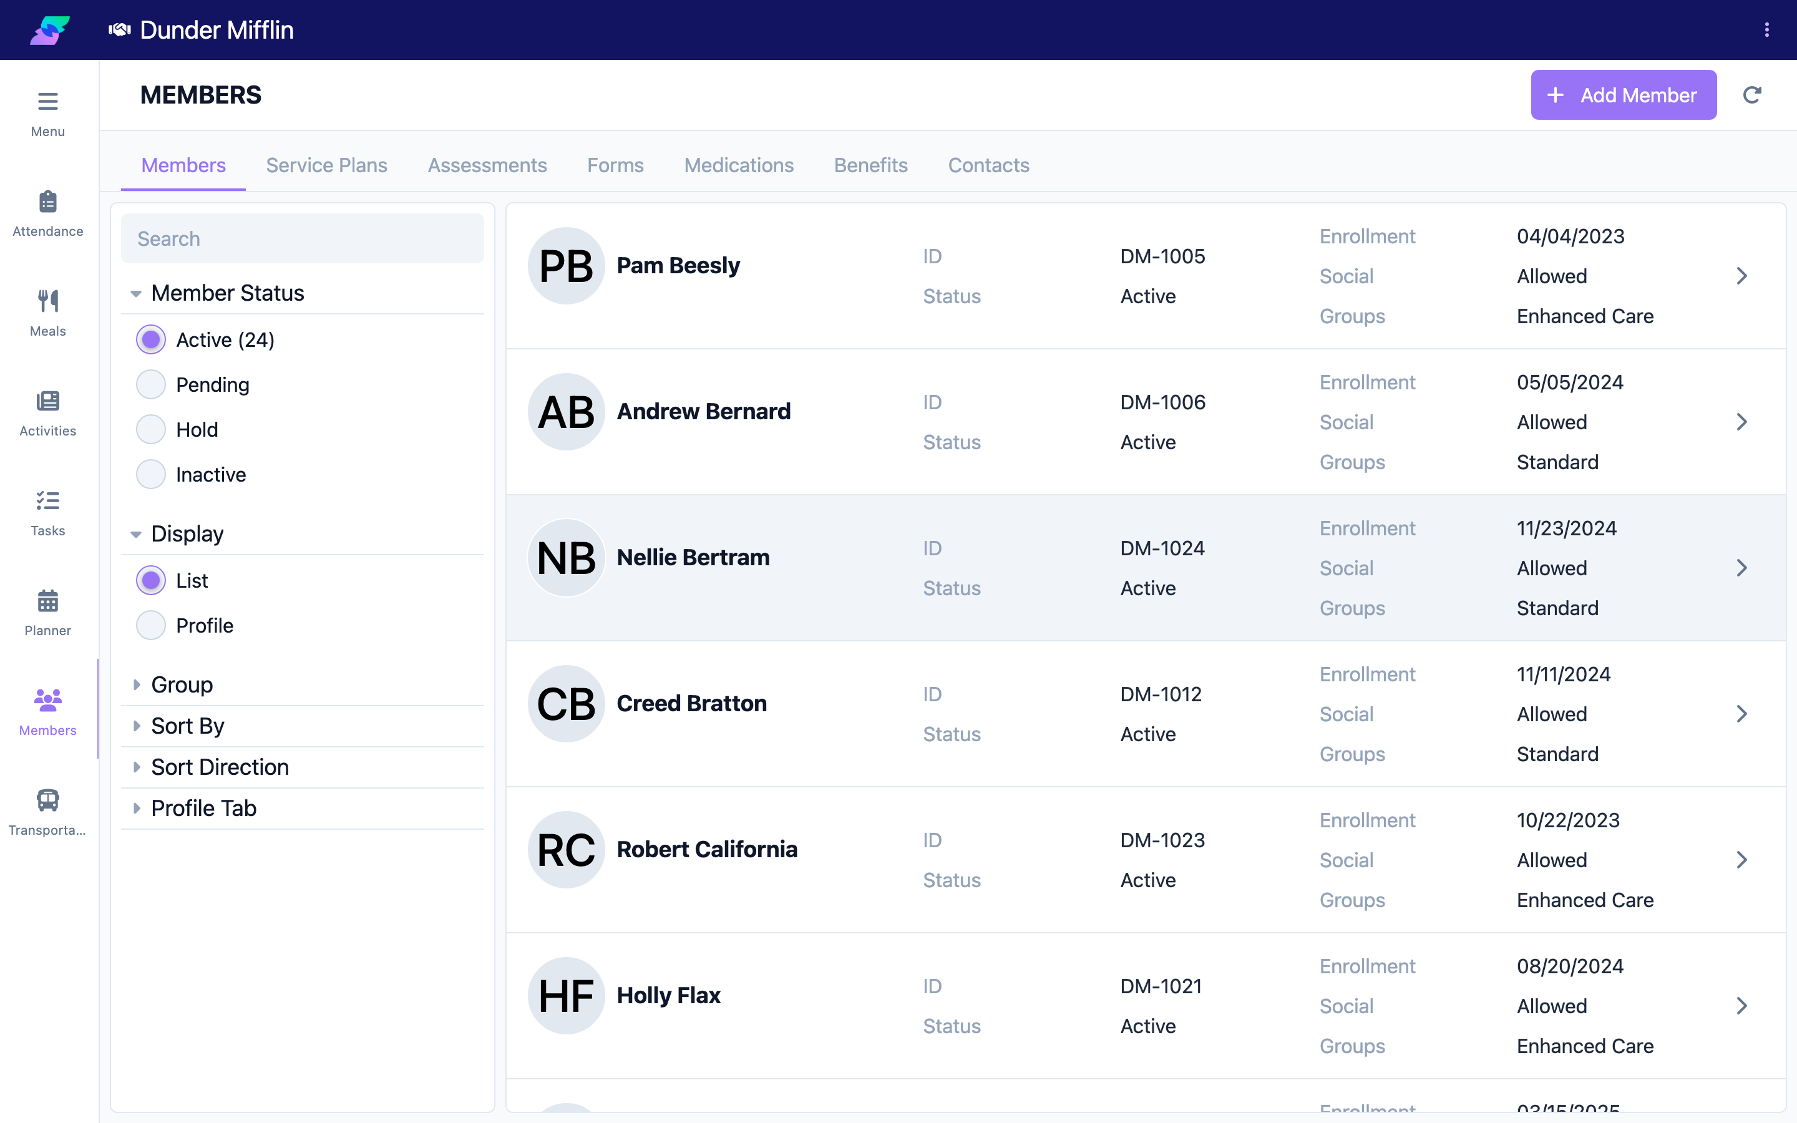Click the PB avatar thumbnail
The image size is (1797, 1123).
[x=567, y=266]
